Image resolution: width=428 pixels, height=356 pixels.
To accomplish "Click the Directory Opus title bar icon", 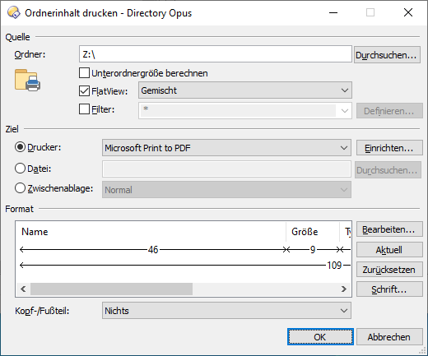I will pos(14,13).
